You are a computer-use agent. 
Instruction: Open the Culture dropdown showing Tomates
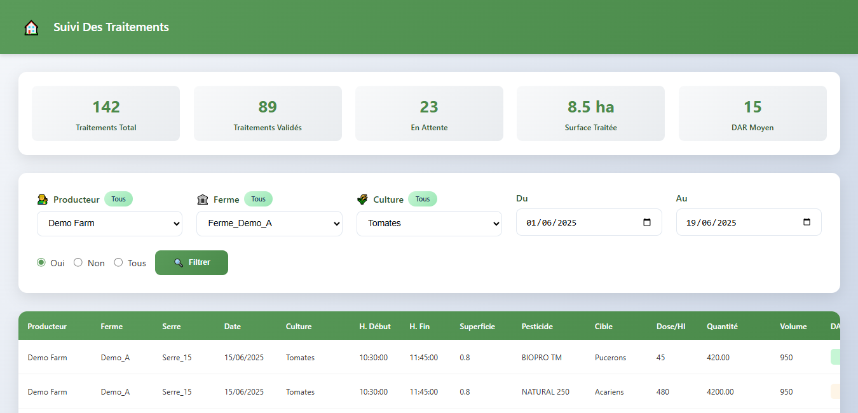pos(429,224)
